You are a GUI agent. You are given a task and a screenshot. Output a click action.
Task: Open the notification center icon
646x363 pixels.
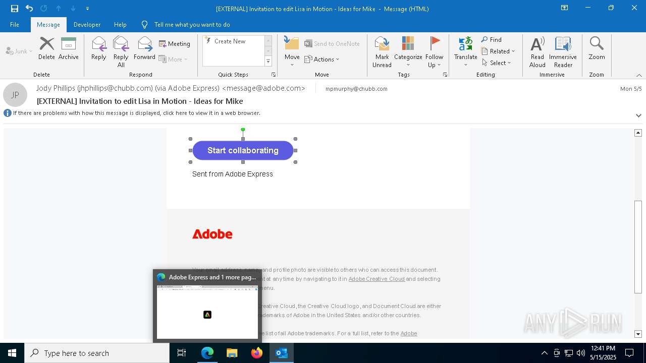click(x=629, y=353)
